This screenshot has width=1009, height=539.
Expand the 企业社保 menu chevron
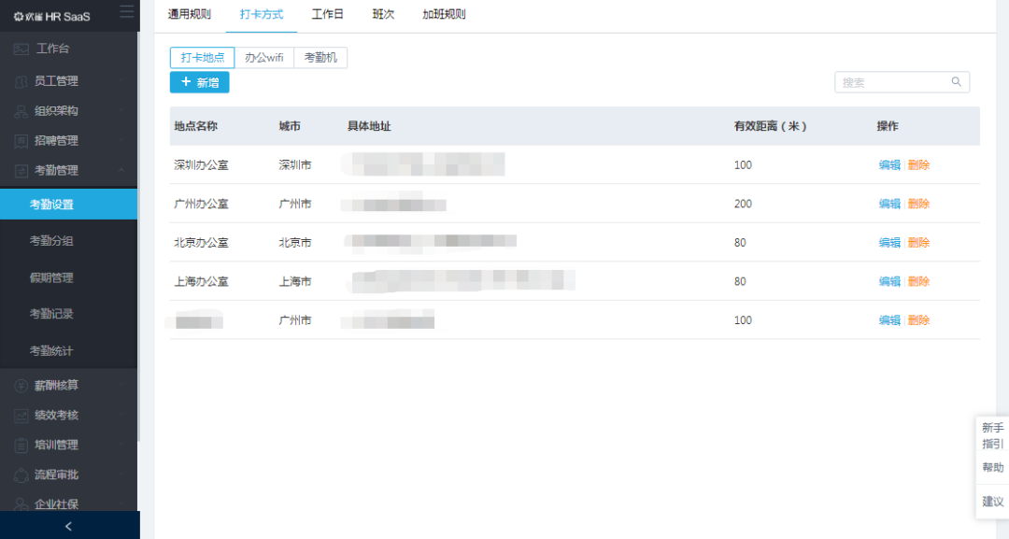tap(121, 504)
